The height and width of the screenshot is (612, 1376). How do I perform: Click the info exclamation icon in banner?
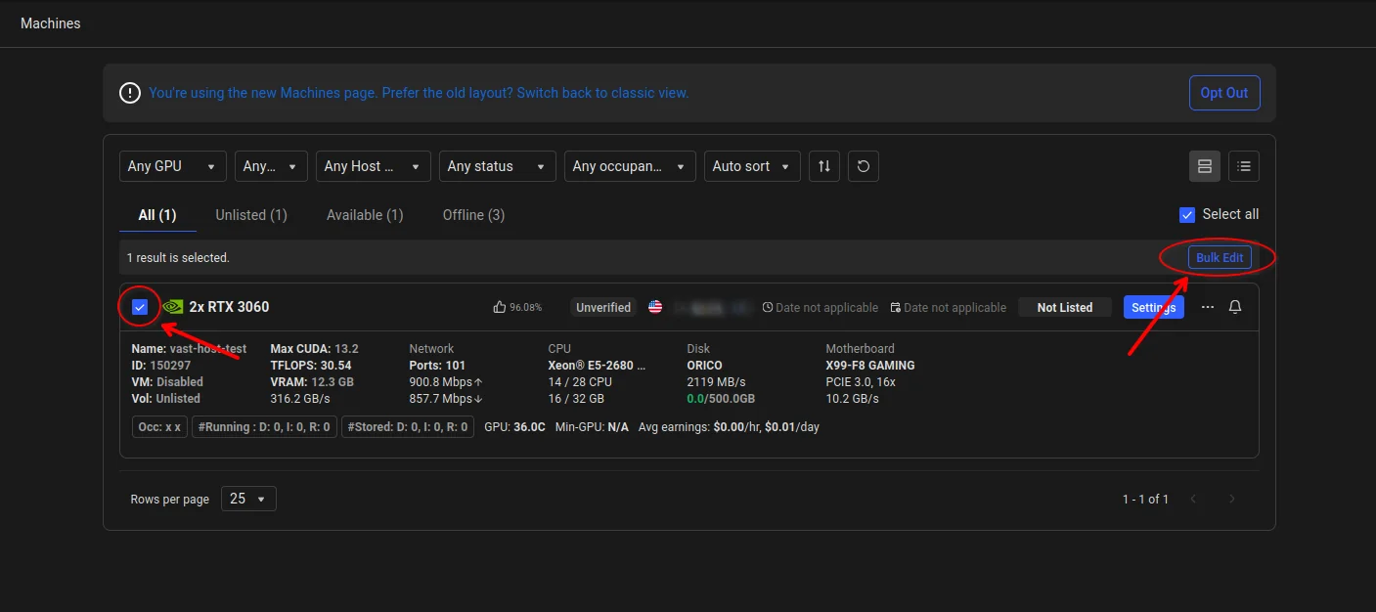(130, 93)
